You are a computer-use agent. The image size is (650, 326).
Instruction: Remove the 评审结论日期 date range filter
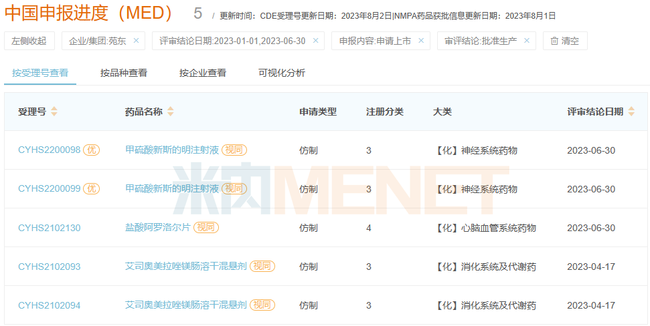click(315, 41)
